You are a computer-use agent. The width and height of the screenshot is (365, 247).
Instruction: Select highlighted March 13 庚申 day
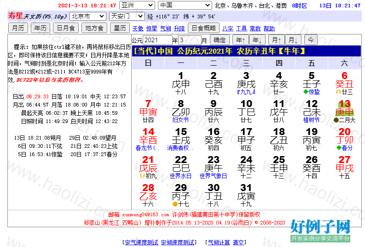(x=344, y=111)
